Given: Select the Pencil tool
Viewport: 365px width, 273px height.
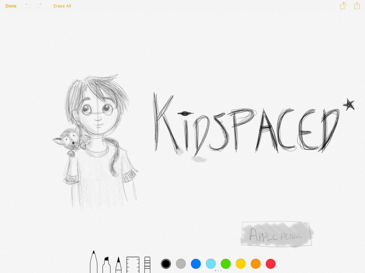Looking at the screenshot, I should coord(119,265).
